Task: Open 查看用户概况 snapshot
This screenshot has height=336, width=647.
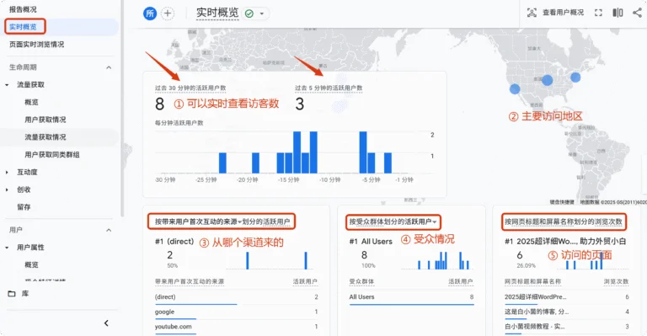Action: [555, 13]
